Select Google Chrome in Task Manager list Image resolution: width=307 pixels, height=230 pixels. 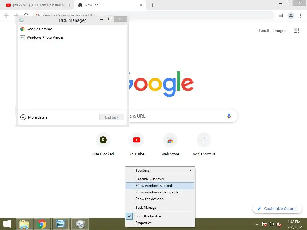pos(72,29)
